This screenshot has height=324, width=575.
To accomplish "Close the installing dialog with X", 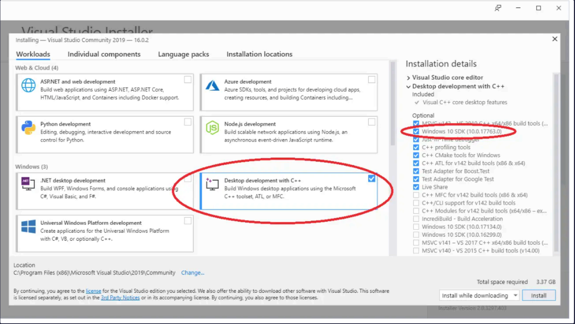I will 554,39.
